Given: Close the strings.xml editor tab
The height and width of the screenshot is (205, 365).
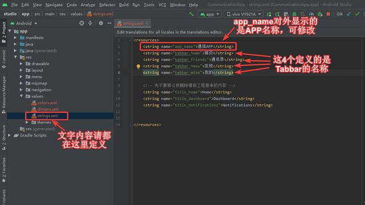Looking at the screenshot, I should 147,23.
